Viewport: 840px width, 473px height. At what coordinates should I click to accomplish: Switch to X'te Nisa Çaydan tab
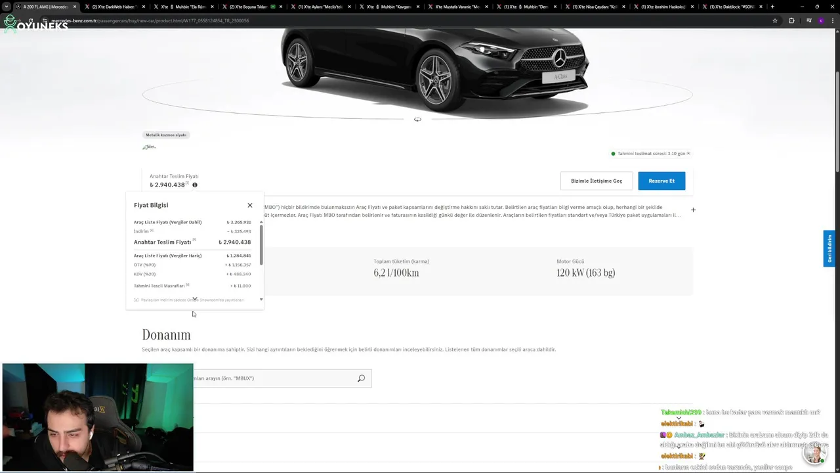[595, 7]
